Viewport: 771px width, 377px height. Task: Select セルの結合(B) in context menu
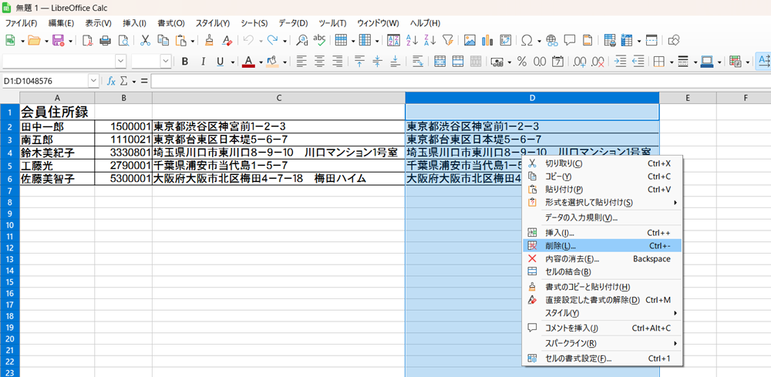602,271
